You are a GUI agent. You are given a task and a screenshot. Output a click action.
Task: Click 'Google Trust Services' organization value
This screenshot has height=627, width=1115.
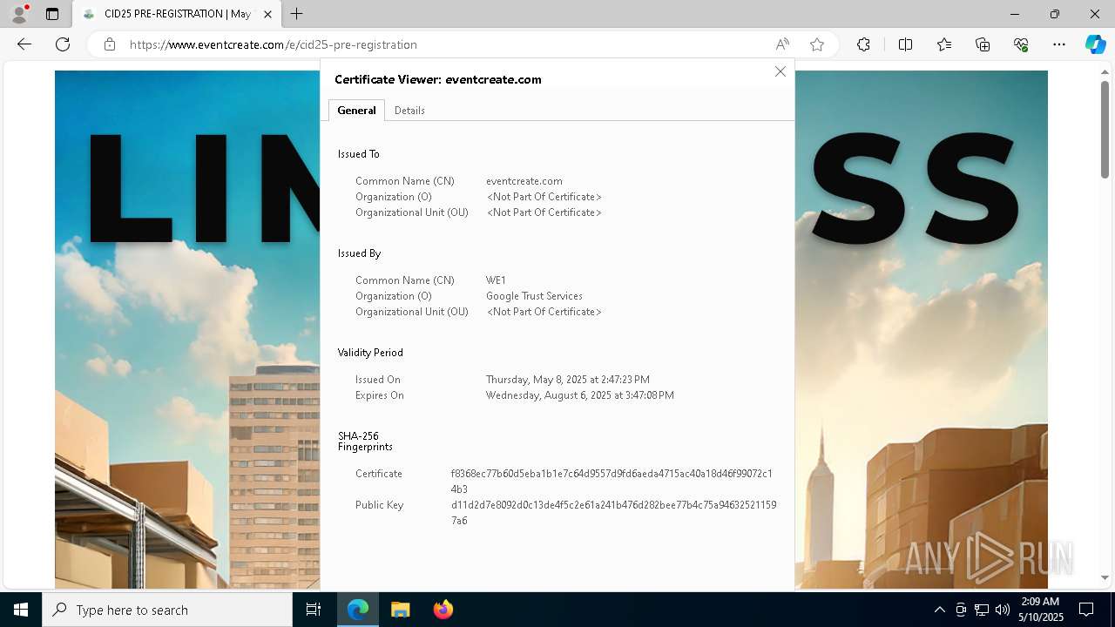(x=534, y=296)
